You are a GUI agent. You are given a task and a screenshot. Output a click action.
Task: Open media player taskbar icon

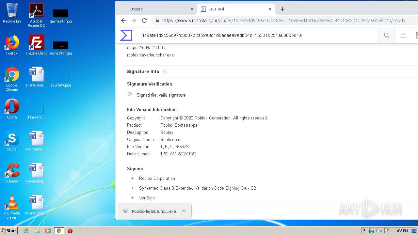pyautogui.click(x=48, y=231)
